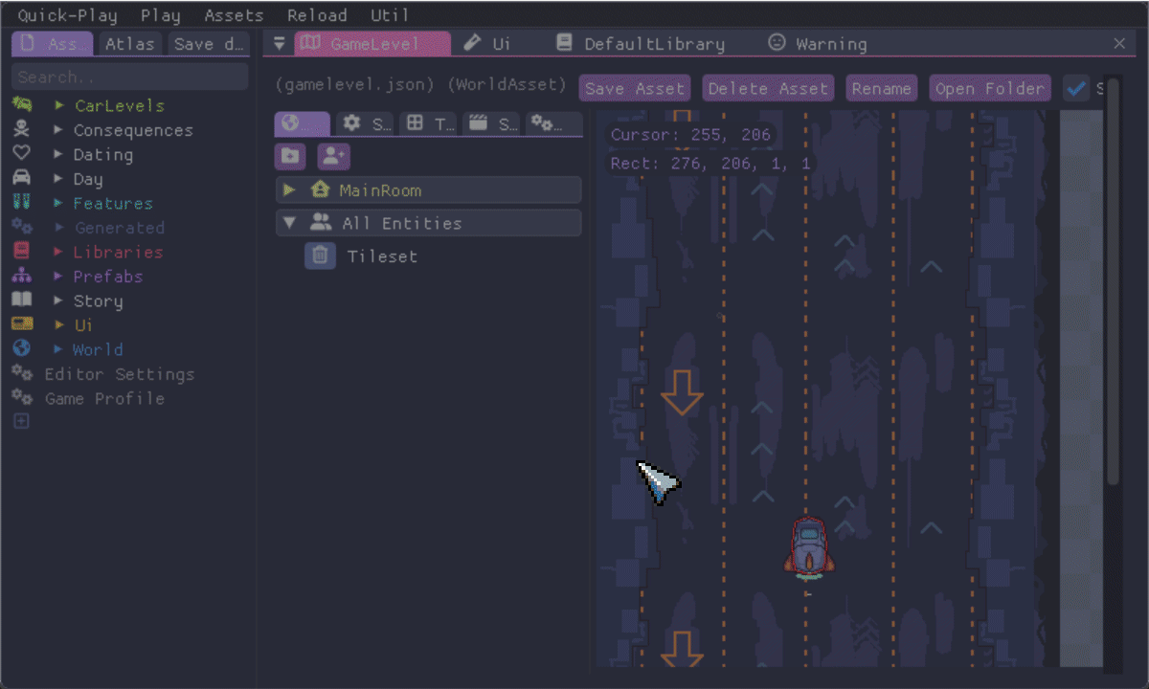Click the trash icon beside Tileset

(x=320, y=256)
